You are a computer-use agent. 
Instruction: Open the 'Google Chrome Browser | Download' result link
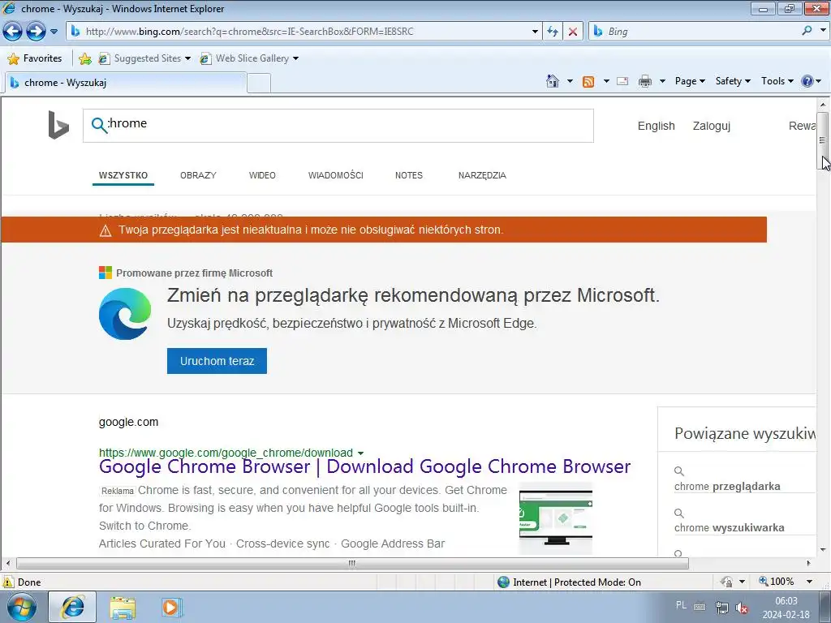364,466
